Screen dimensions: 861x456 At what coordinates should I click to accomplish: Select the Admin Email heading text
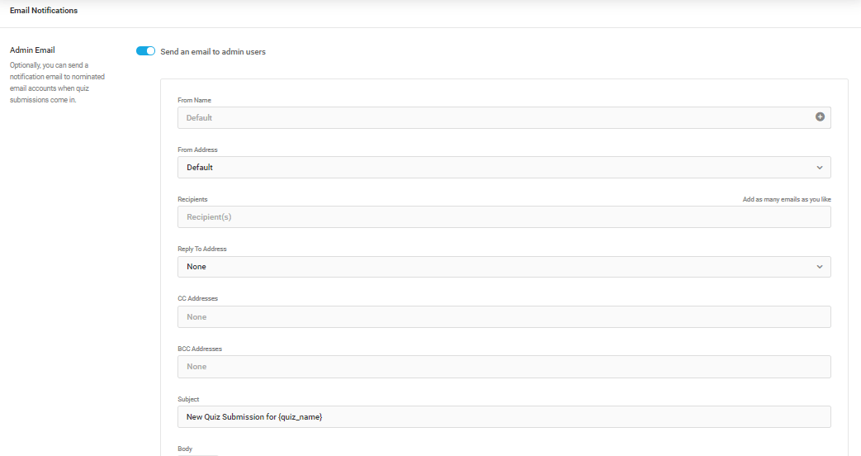point(32,50)
